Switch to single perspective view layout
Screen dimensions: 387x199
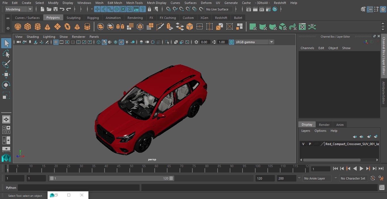pos(6,119)
